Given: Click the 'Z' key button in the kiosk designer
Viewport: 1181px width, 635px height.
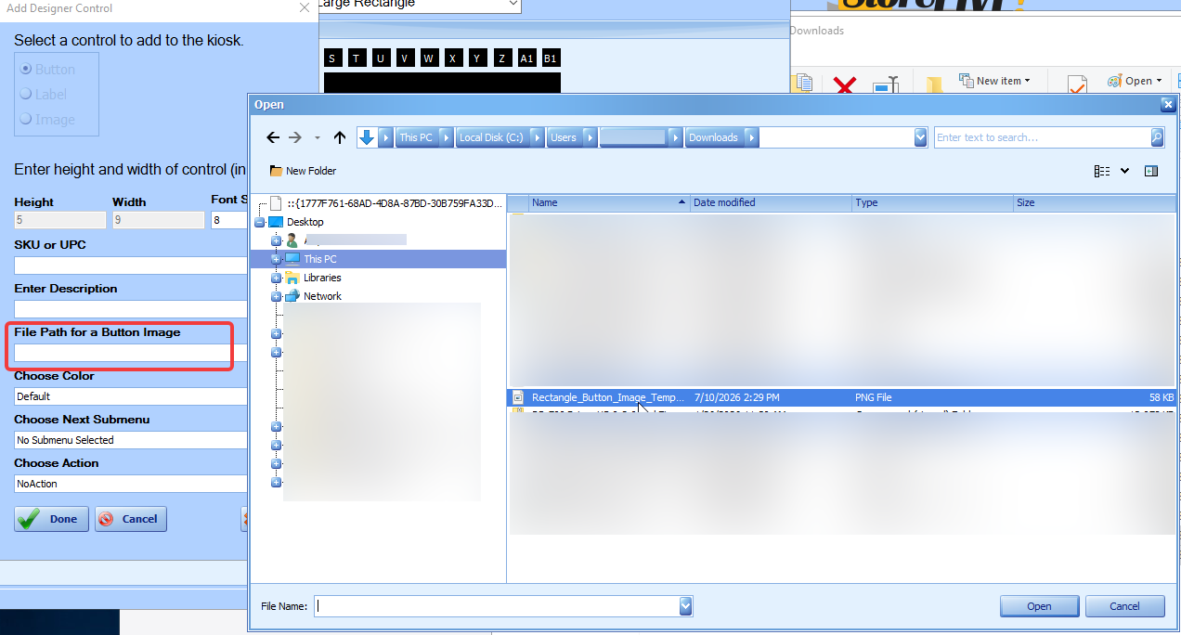Looking at the screenshot, I should click(x=501, y=58).
